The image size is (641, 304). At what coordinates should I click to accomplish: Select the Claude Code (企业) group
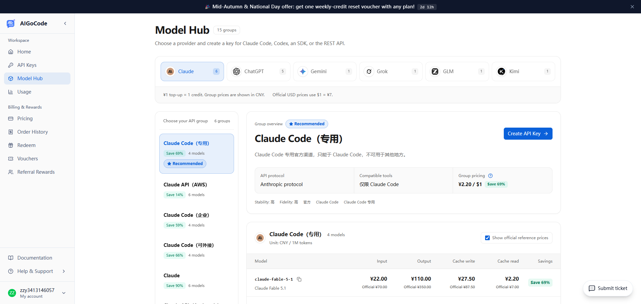(197, 220)
